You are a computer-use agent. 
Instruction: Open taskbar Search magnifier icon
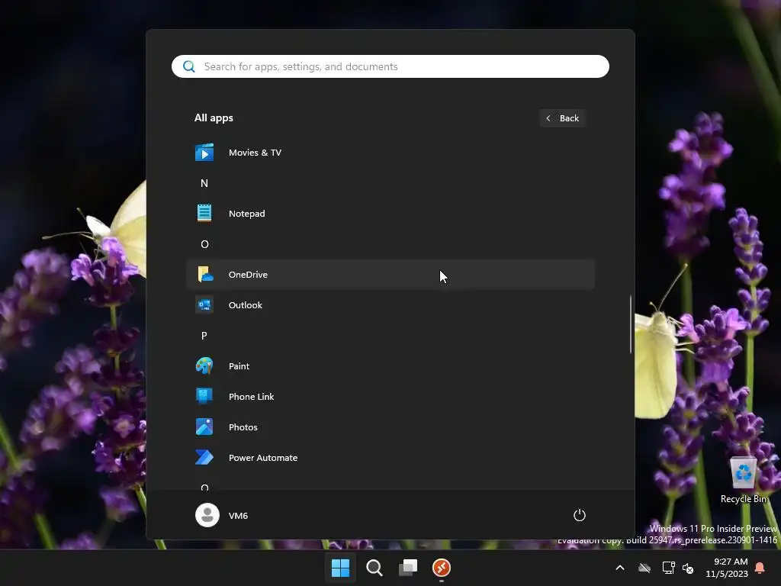tap(374, 568)
